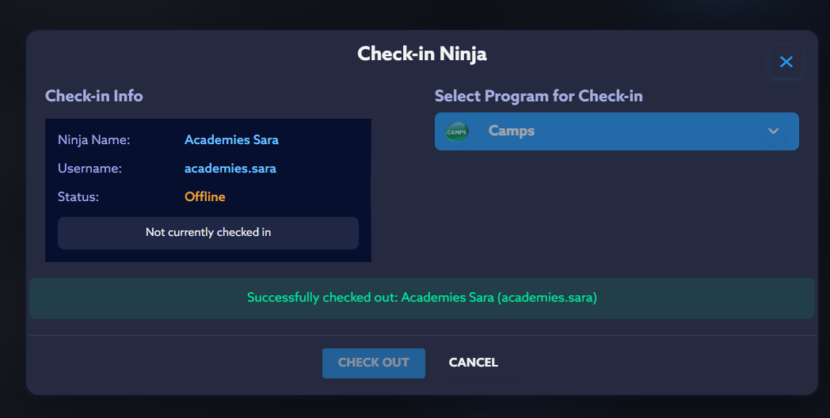
Task: Click the Successfully checked out message banner
Action: pos(421,298)
